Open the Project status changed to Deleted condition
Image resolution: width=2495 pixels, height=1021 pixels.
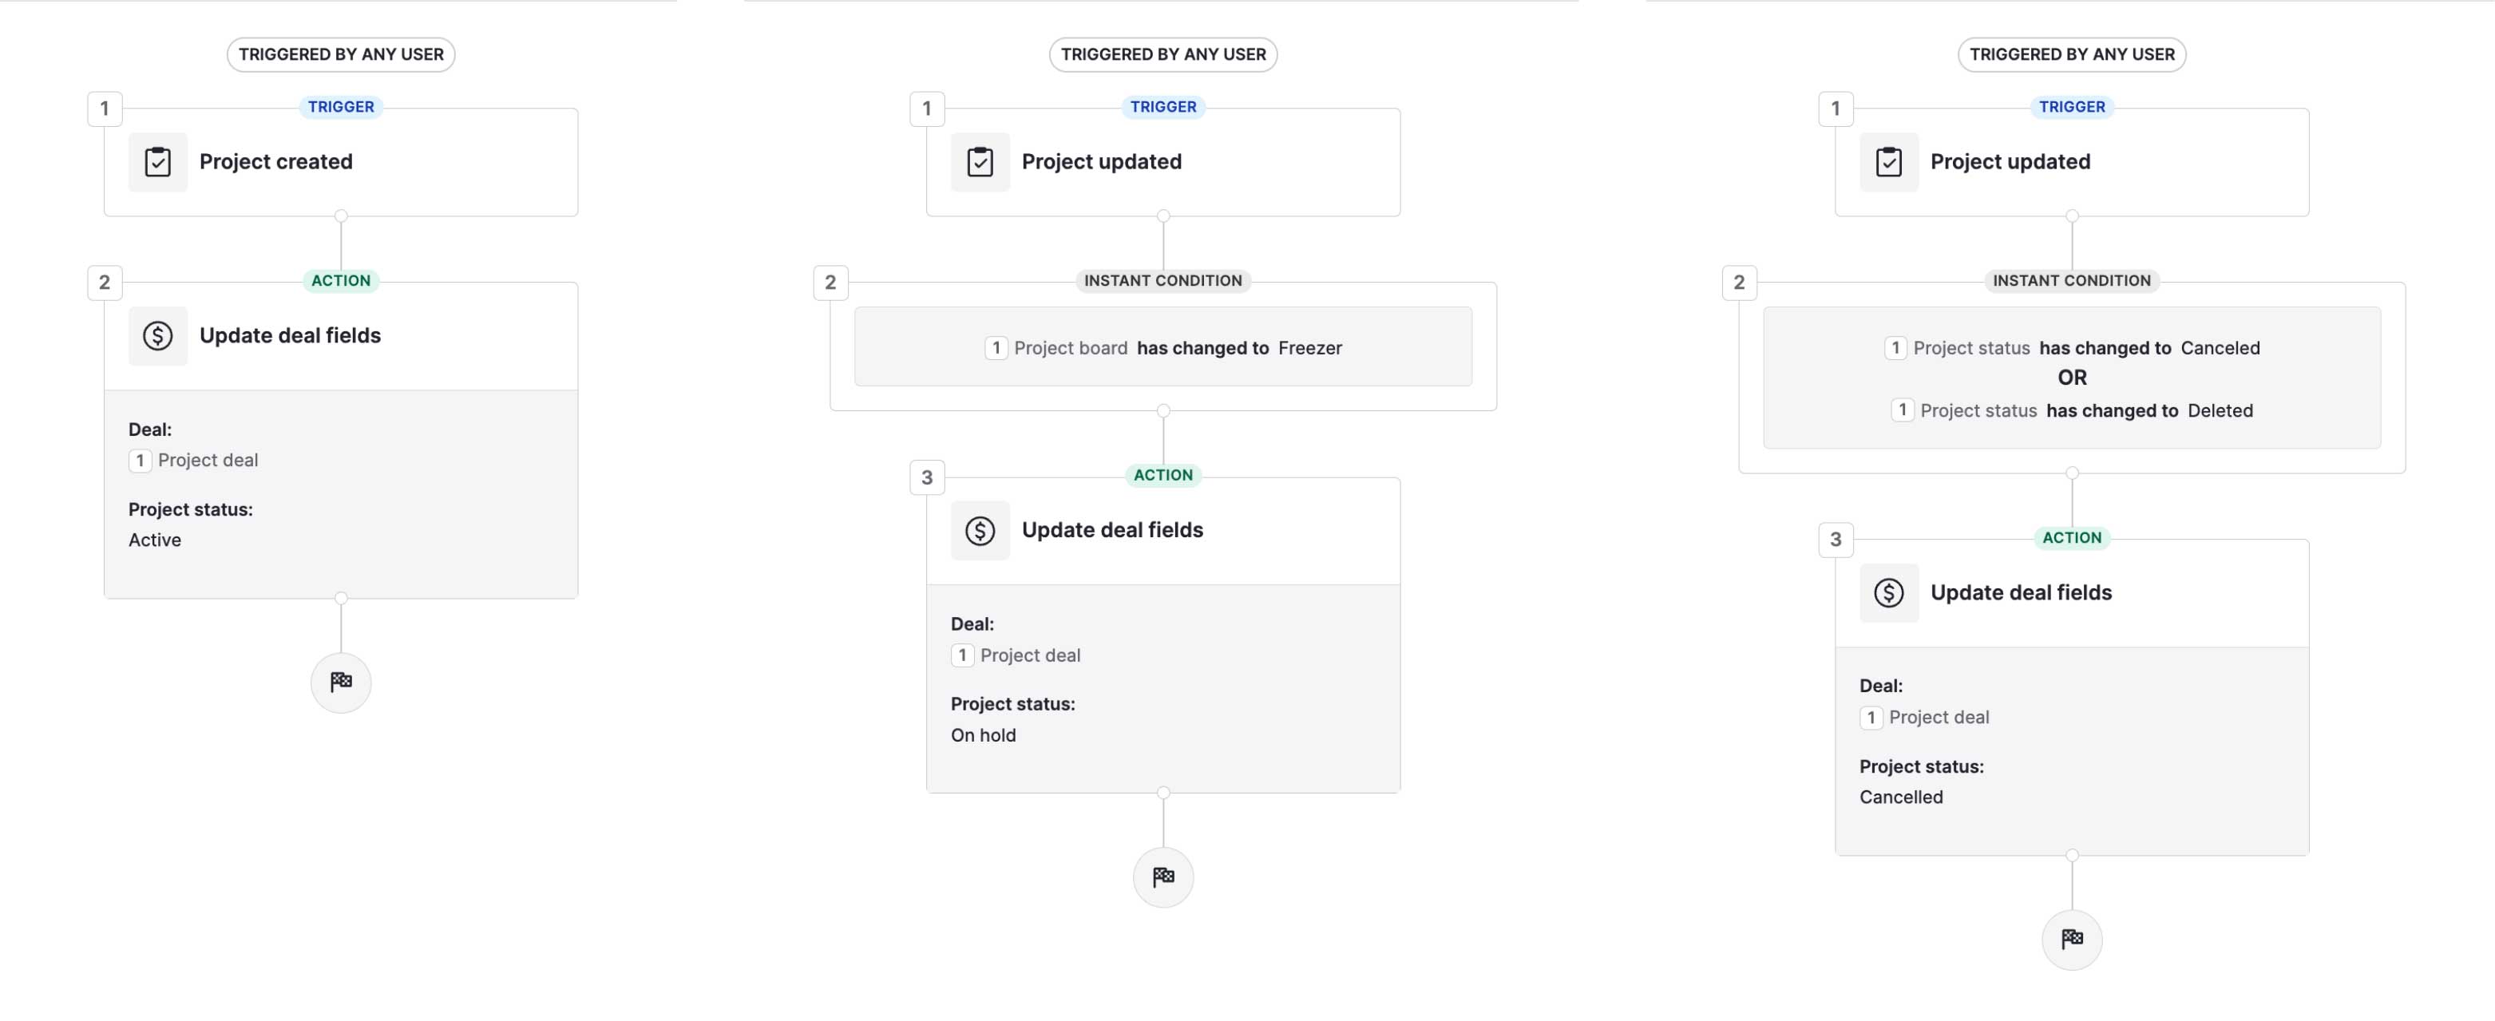(x=2072, y=411)
